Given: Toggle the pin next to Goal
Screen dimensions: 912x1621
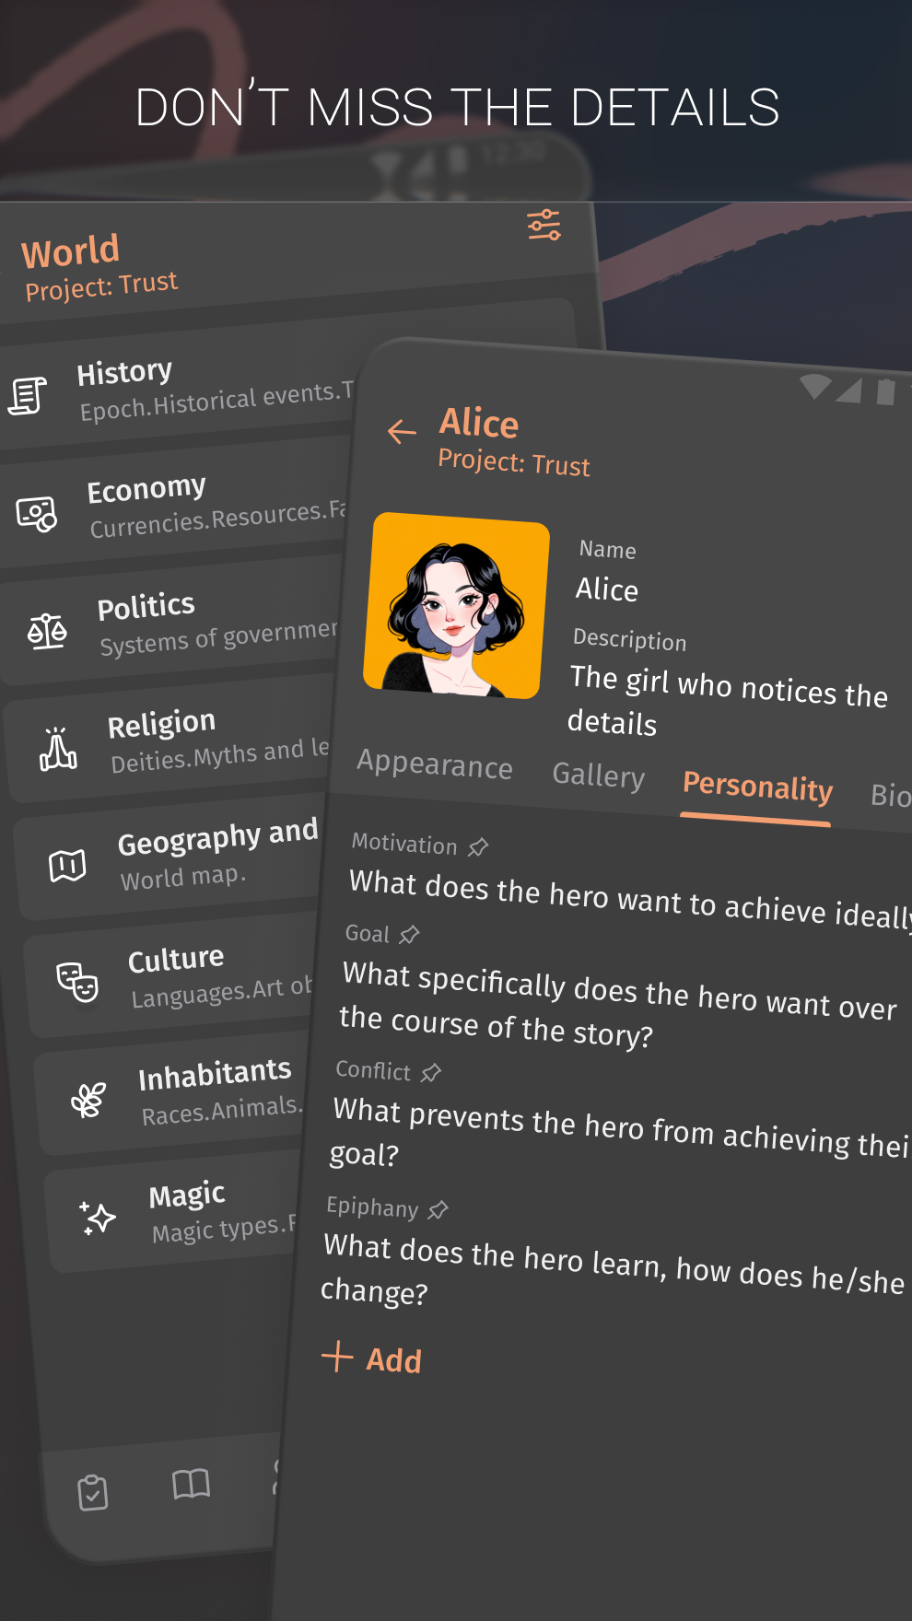Looking at the screenshot, I should pos(409,935).
